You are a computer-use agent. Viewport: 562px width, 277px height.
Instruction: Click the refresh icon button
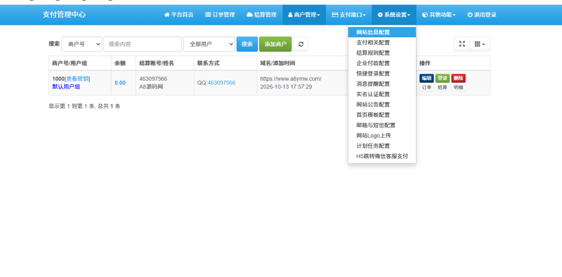(x=301, y=44)
